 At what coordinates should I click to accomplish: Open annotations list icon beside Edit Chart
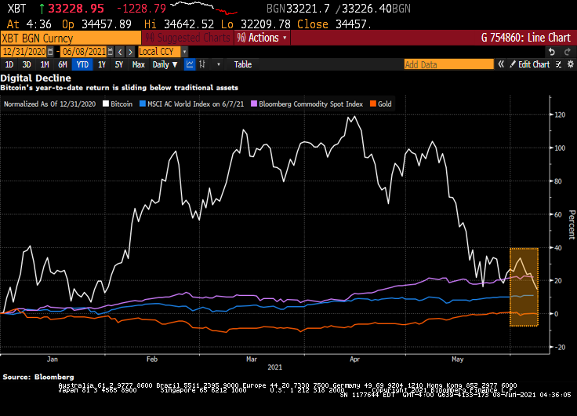tap(559, 64)
